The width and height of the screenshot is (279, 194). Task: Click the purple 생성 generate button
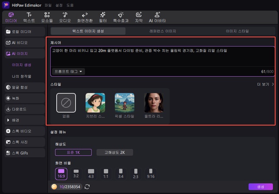pyautogui.click(x=261, y=187)
